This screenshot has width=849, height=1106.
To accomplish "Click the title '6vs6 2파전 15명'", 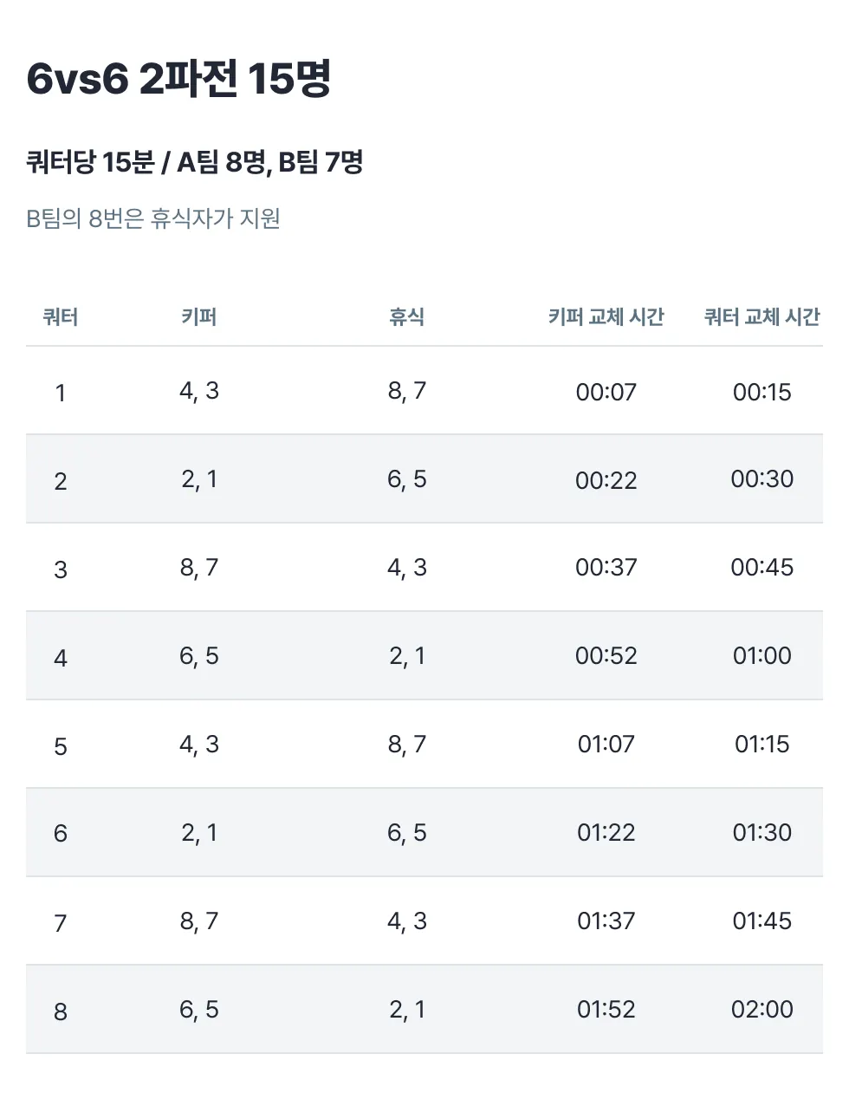I will pyautogui.click(x=178, y=79).
